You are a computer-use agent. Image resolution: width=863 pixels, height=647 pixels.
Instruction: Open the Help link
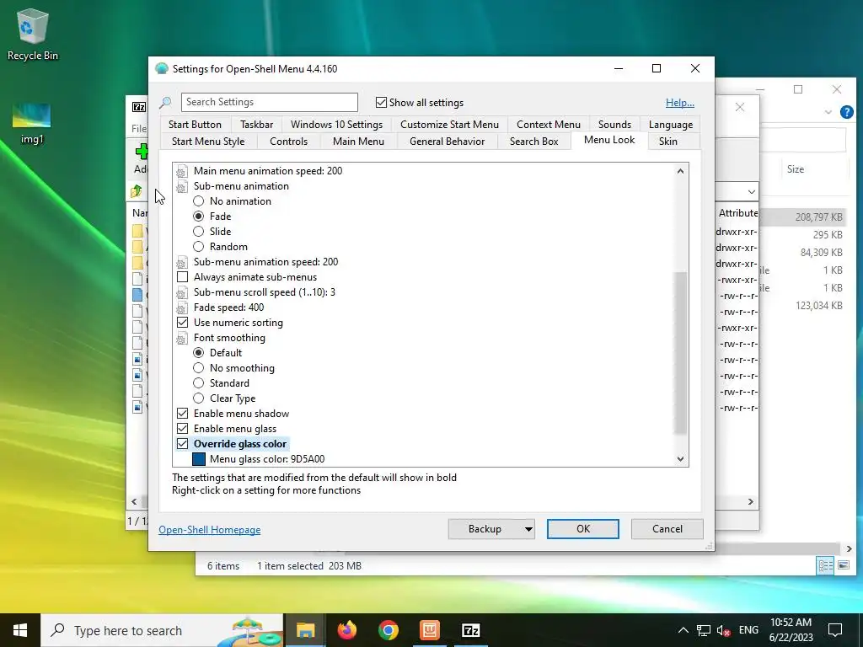coord(680,103)
